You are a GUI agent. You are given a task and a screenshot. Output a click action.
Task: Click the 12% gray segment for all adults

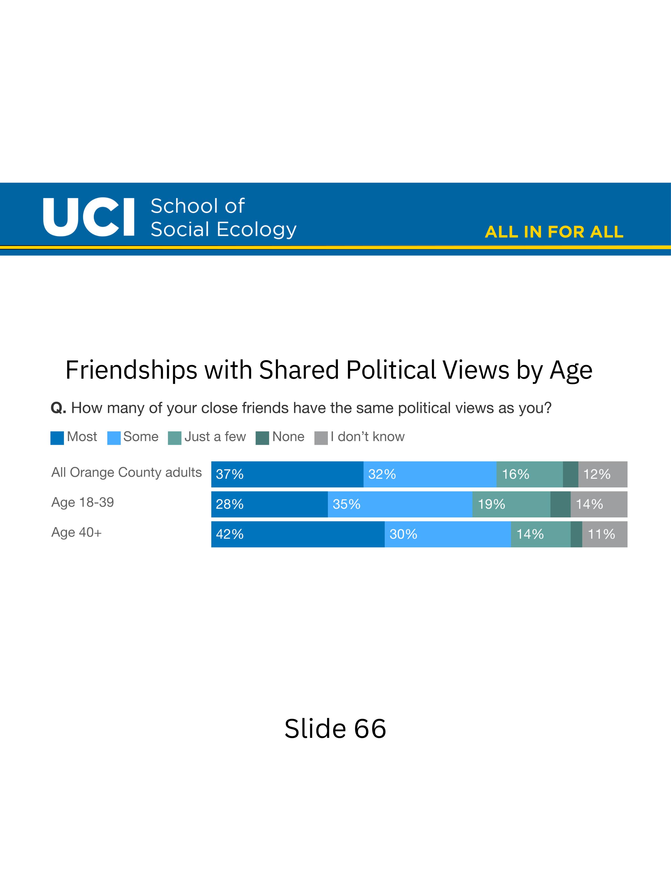pos(603,474)
